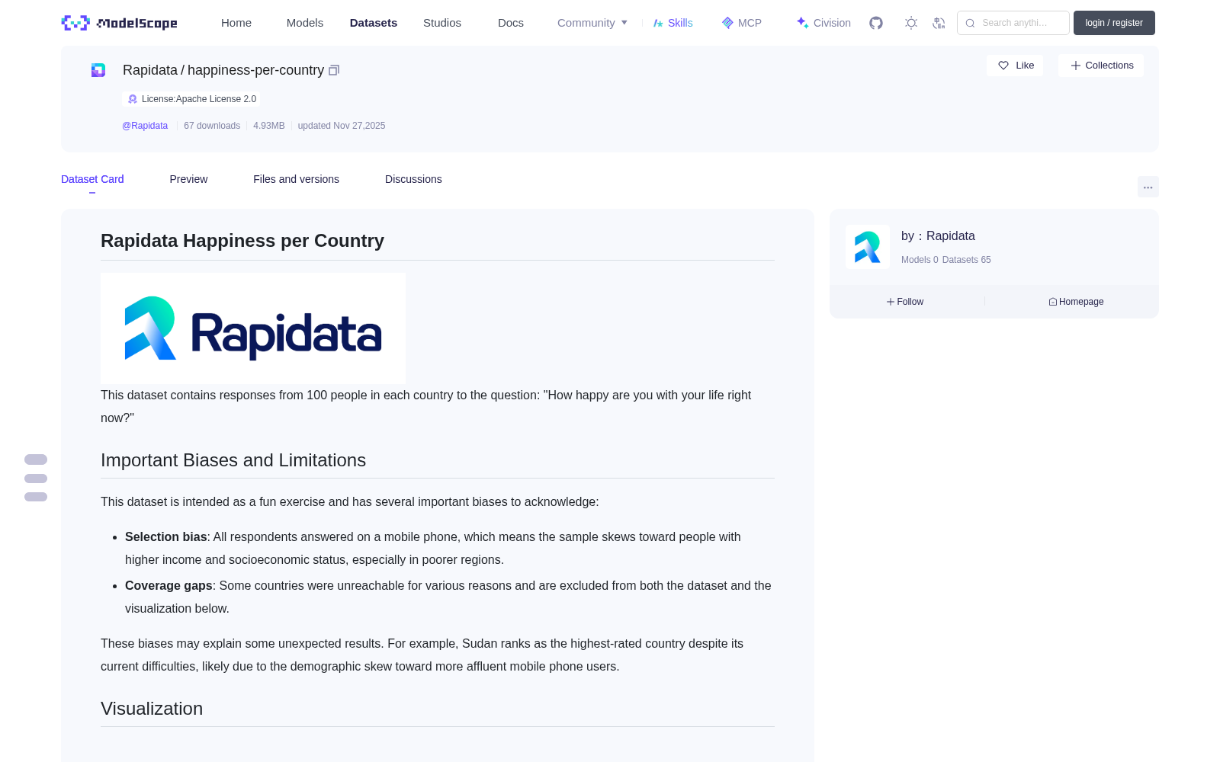The width and height of the screenshot is (1220, 762).
Task: Open the Skills page
Action: (673, 23)
